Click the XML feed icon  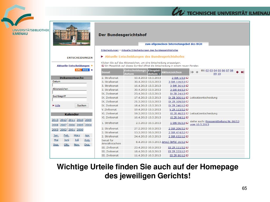[x=78, y=70]
